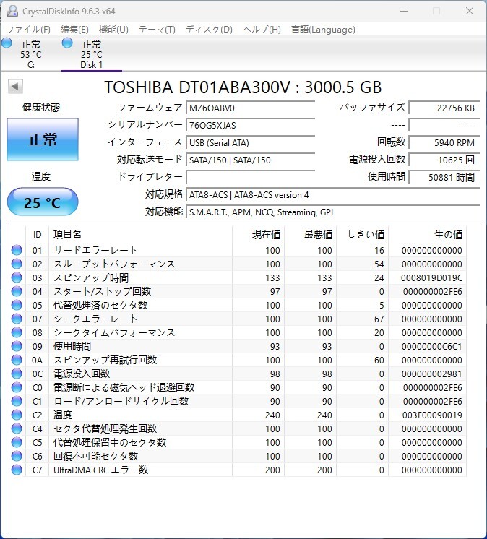Click the power on count value 10625 回
The width and height of the screenshot is (487, 539).
444,160
